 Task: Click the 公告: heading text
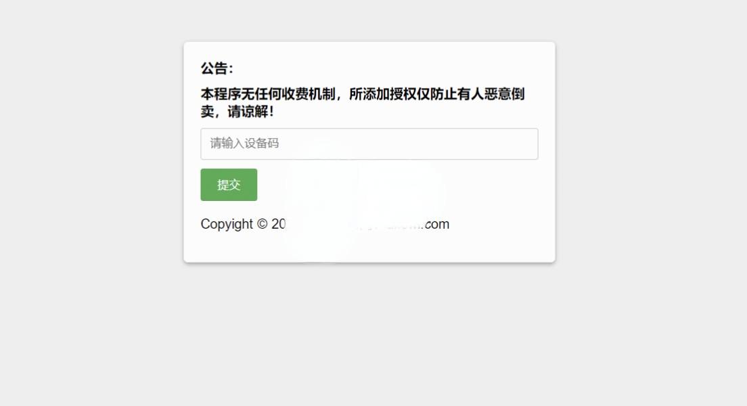point(217,68)
